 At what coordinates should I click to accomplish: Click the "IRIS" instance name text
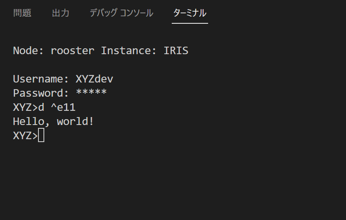click(176, 51)
